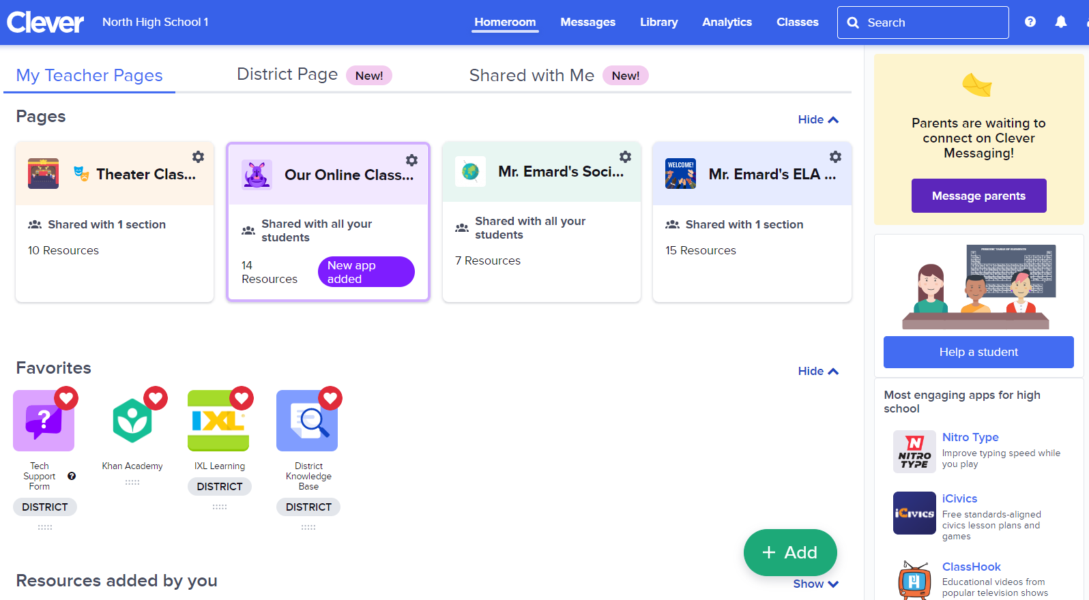Open the Search bar in the top navigation
The height and width of the screenshot is (600, 1089).
pos(923,22)
